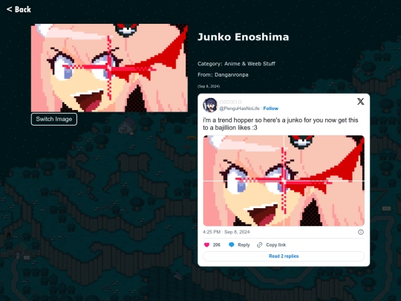The image size is (401, 301).
Task: Follow @PenguHasNoLife
Action: (270, 109)
